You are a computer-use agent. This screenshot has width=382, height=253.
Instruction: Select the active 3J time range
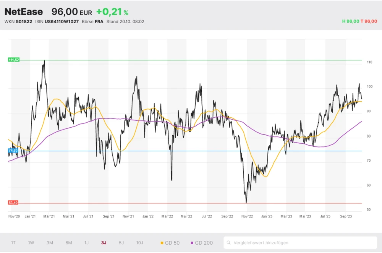pyautogui.click(x=104, y=243)
